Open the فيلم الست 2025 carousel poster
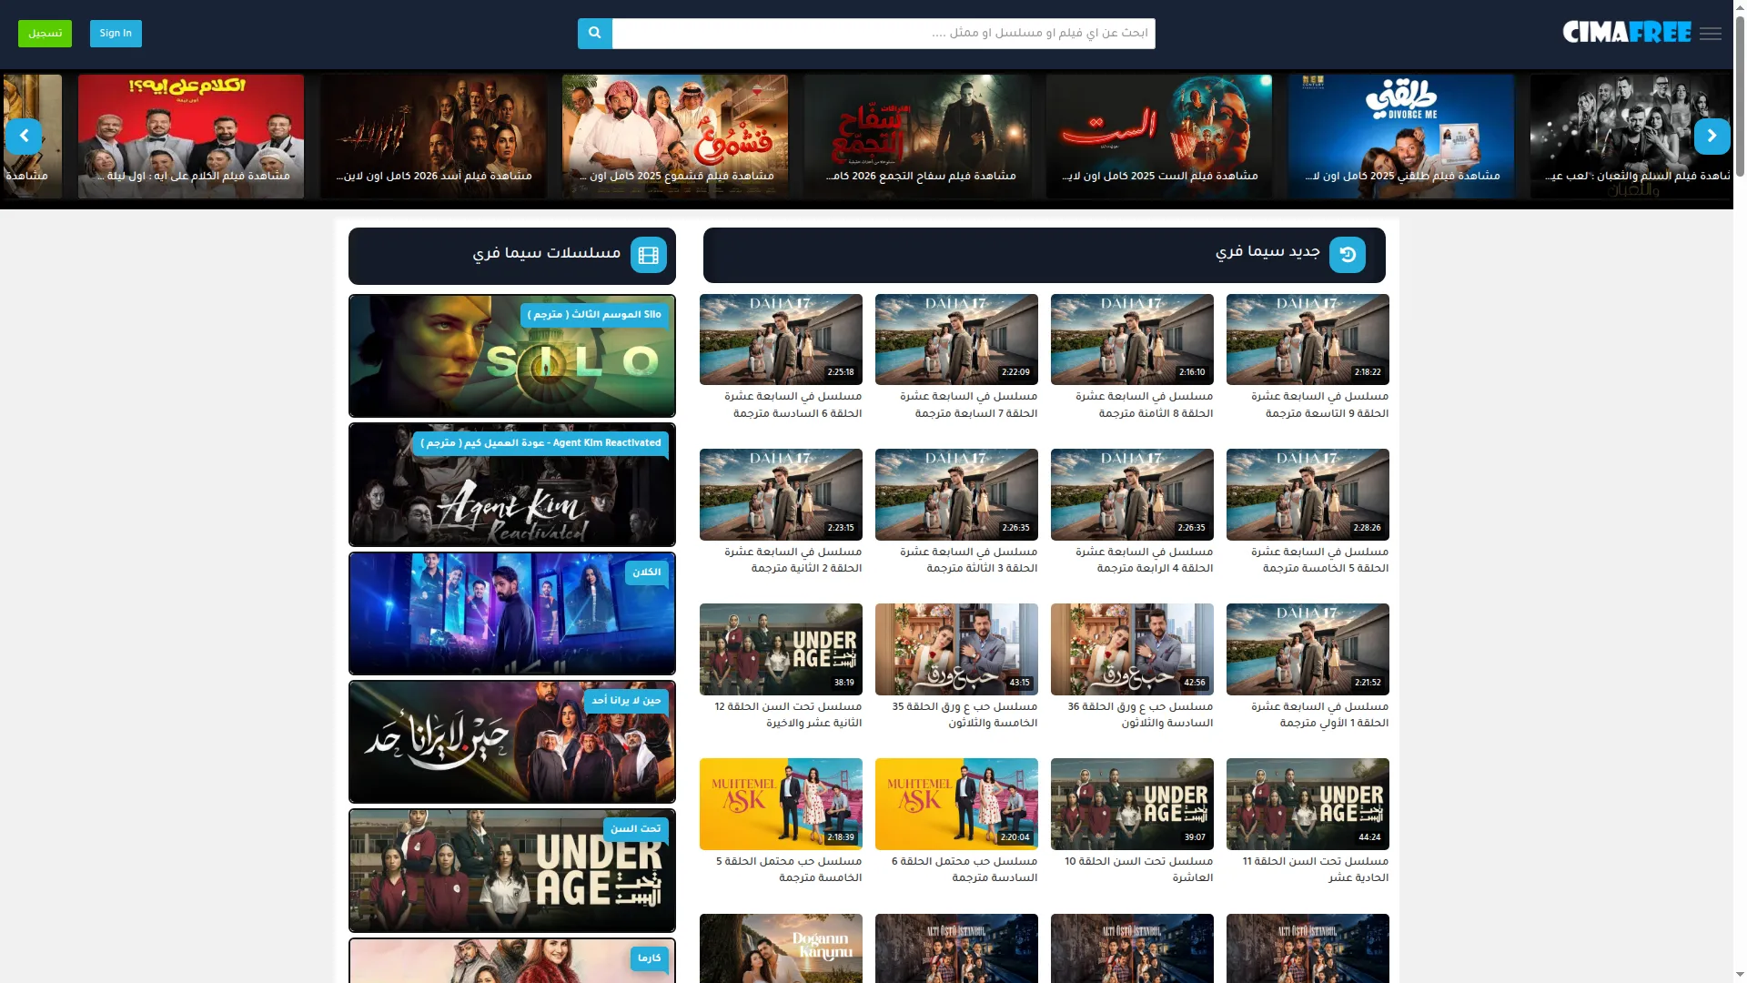1747x983 pixels. tap(1159, 137)
